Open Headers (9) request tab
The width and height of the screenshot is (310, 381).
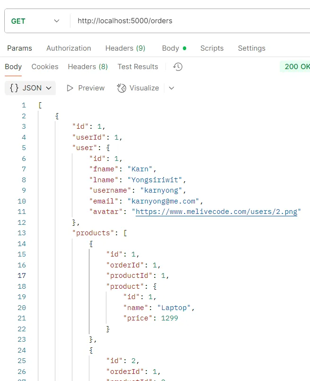point(125,48)
